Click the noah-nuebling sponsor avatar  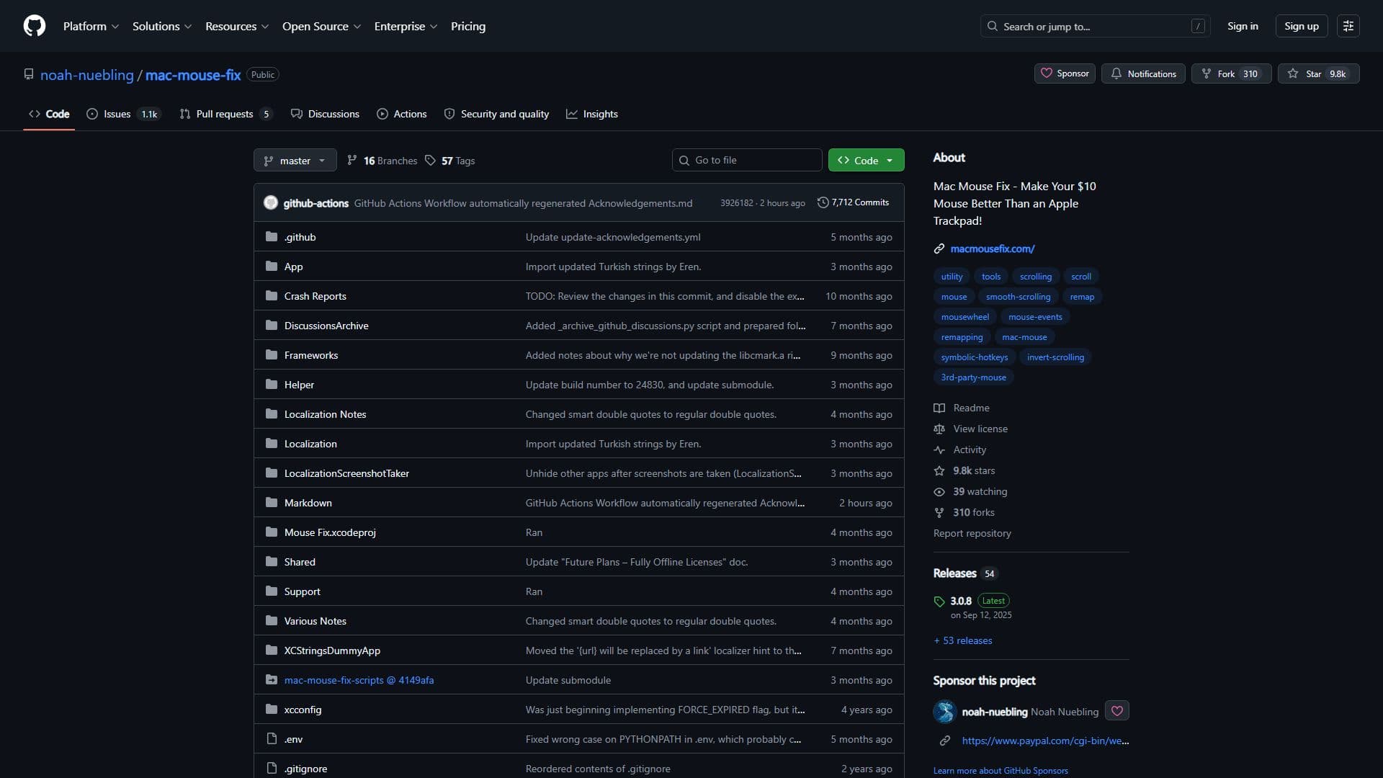pos(944,712)
